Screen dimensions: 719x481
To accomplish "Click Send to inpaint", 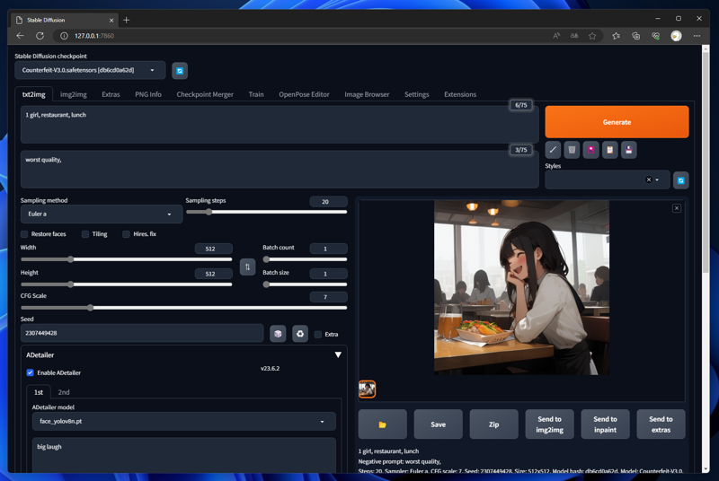I will 605,424.
